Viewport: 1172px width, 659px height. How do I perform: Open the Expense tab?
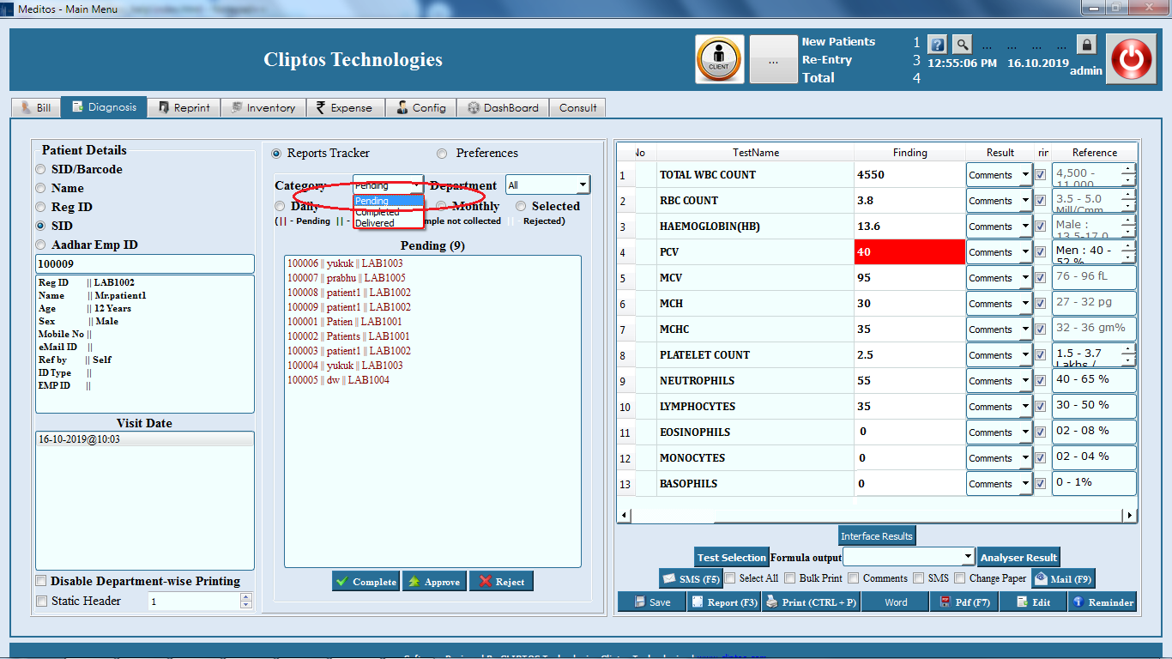[345, 107]
